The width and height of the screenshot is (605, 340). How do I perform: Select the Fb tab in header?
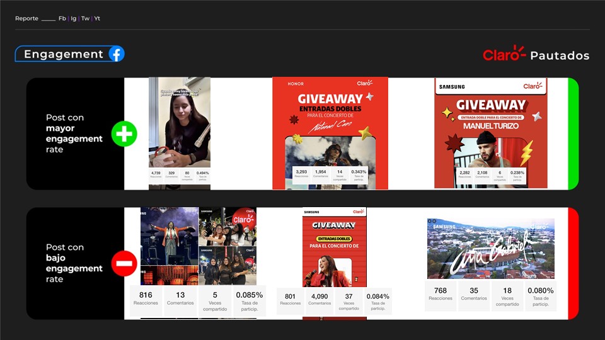62,18
